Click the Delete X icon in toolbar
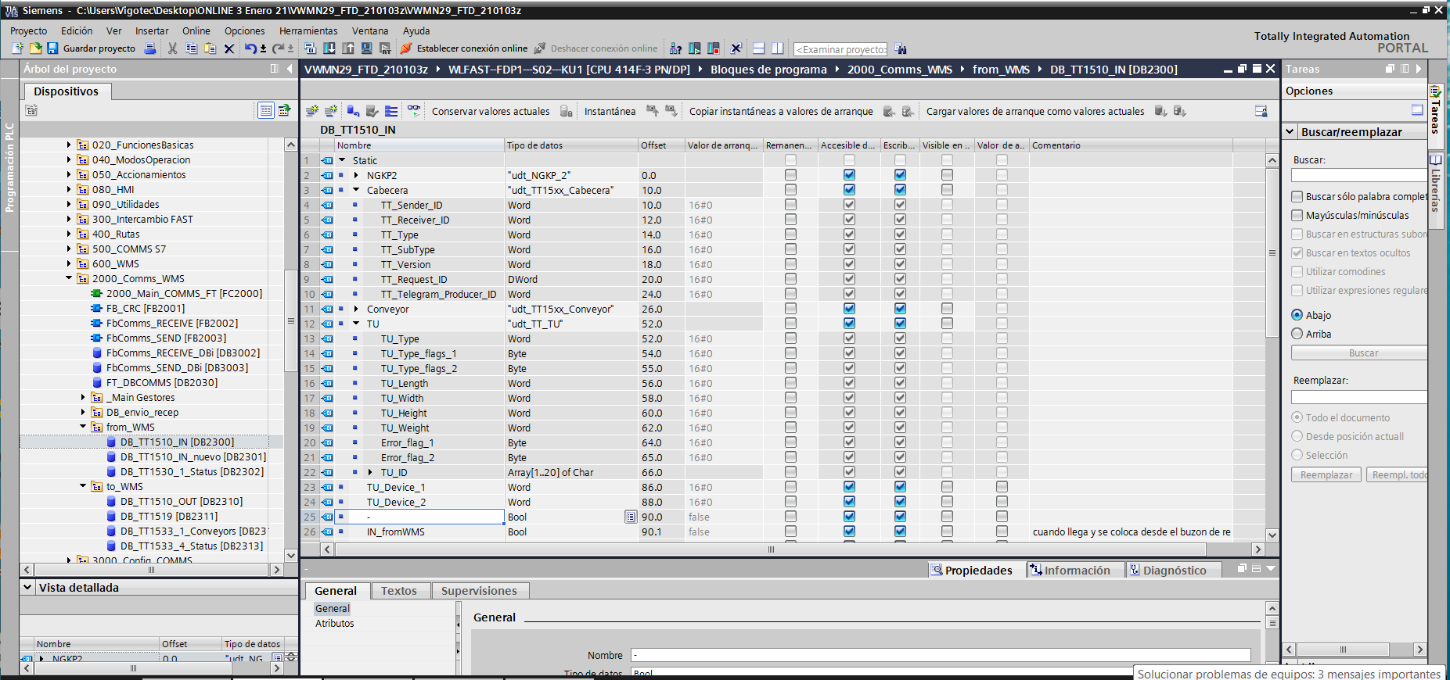 click(x=229, y=48)
